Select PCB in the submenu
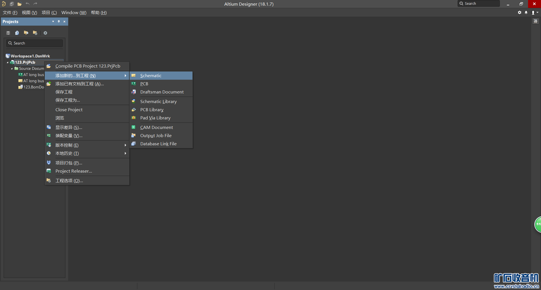Viewport: 541px width, 290px height. (161, 84)
